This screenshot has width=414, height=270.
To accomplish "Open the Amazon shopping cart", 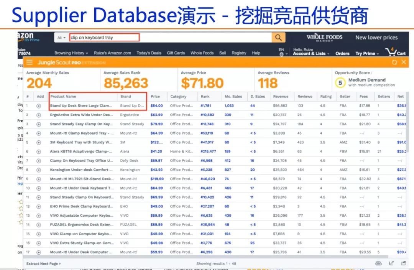I will coord(395,52).
